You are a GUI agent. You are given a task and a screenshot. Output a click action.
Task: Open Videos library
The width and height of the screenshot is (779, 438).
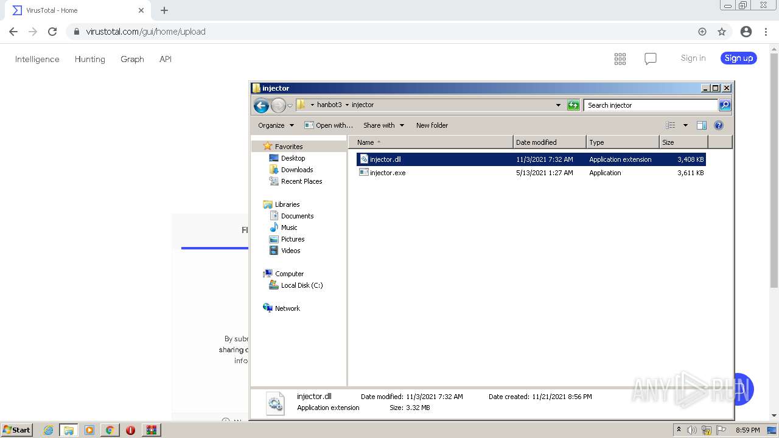click(x=290, y=251)
